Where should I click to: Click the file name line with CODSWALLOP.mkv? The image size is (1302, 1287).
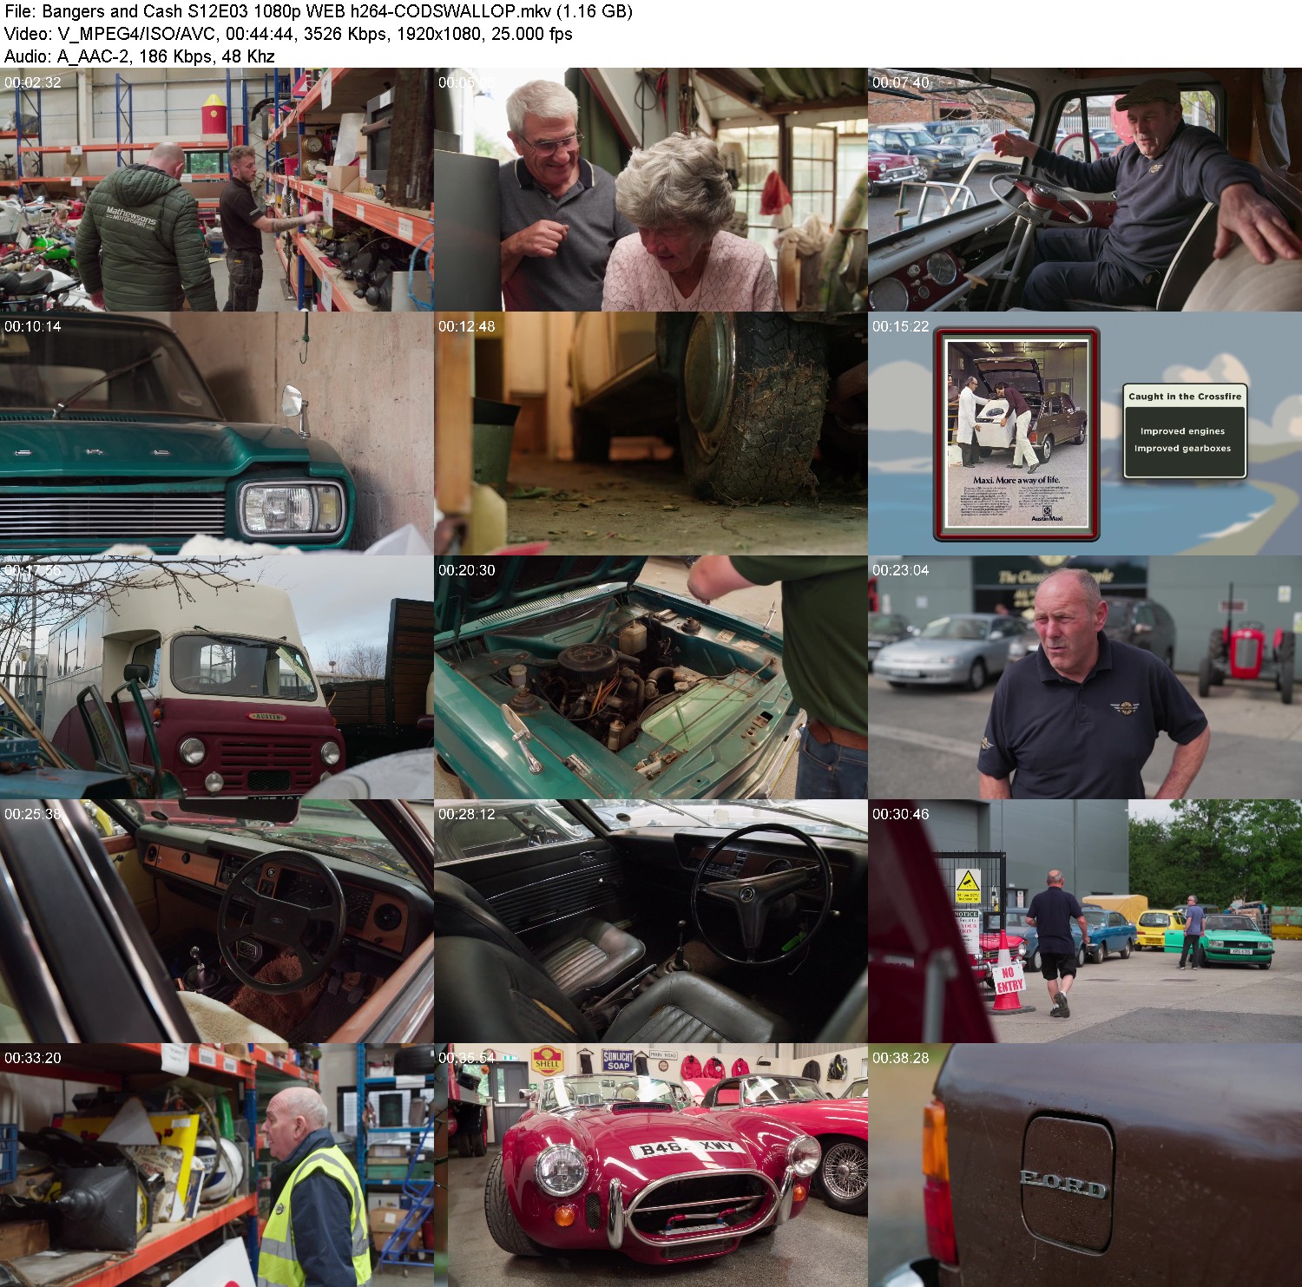(x=319, y=11)
